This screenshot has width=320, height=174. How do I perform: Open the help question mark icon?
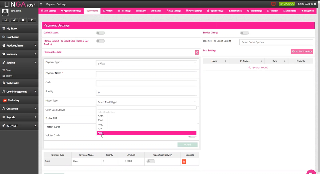(23, 20)
